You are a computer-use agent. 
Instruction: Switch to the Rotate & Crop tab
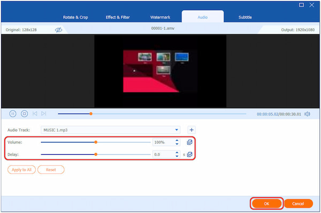tap(75, 17)
